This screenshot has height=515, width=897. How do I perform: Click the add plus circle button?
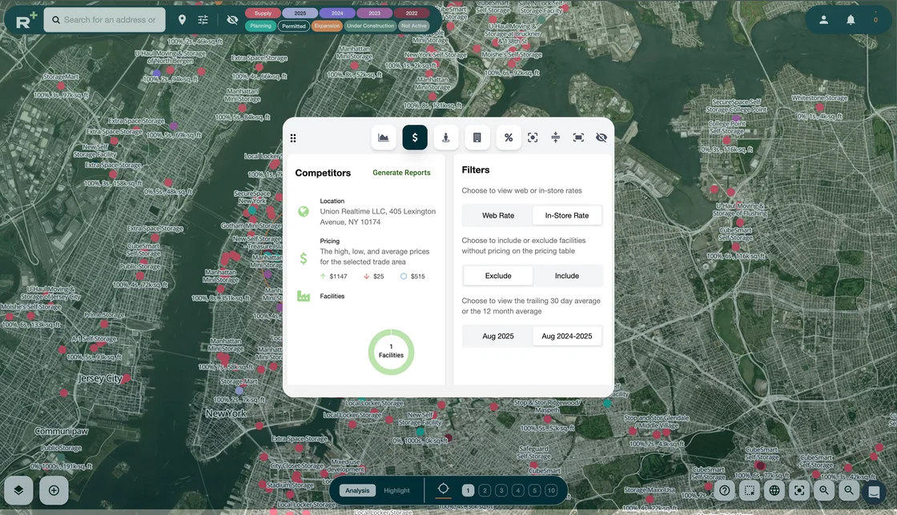pyautogui.click(x=54, y=490)
